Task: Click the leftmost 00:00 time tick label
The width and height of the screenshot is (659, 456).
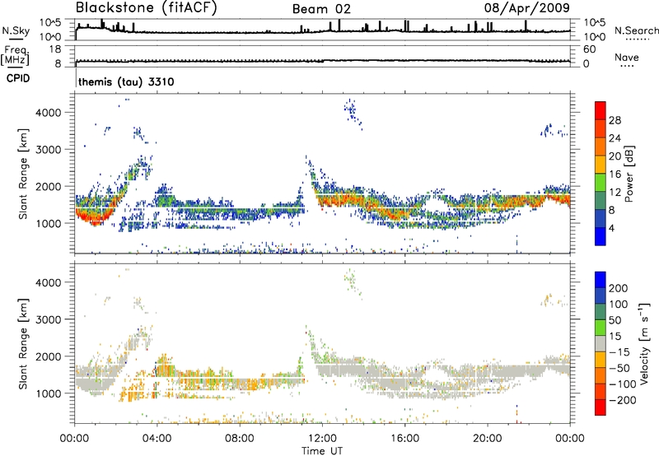Action: [x=74, y=439]
